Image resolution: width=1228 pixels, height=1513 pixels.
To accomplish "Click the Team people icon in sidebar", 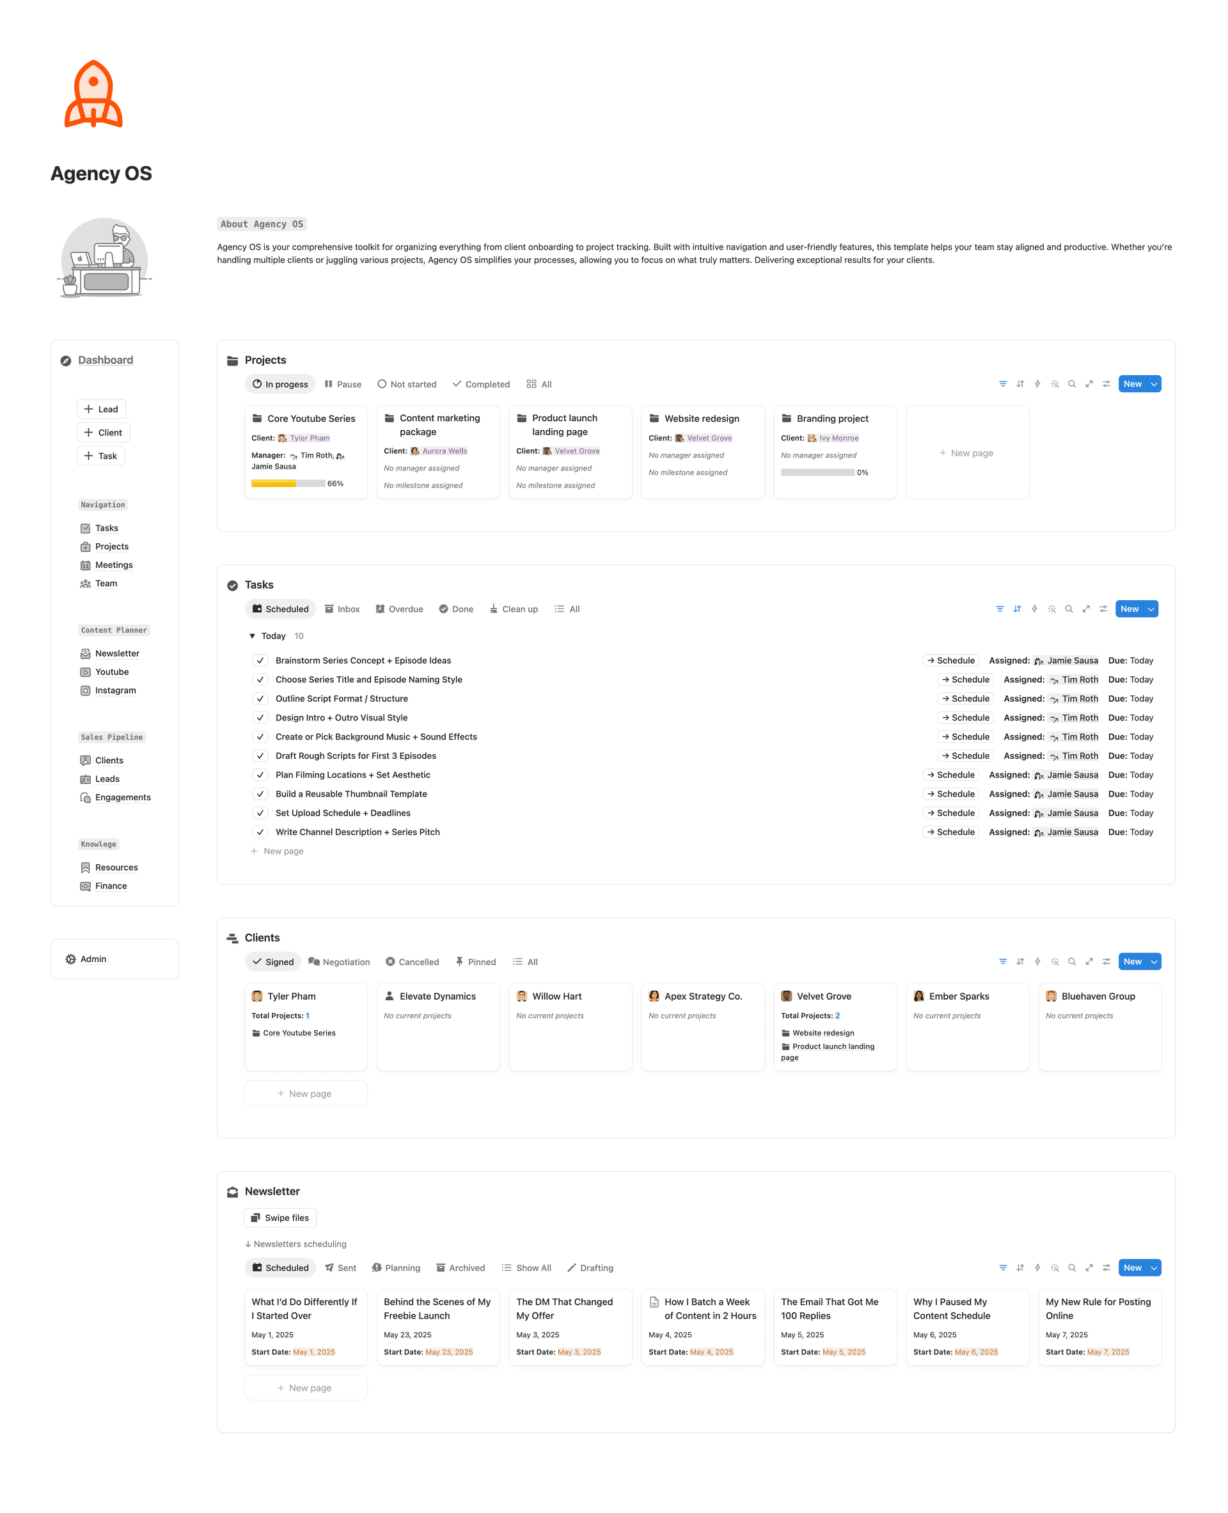I will tap(86, 584).
